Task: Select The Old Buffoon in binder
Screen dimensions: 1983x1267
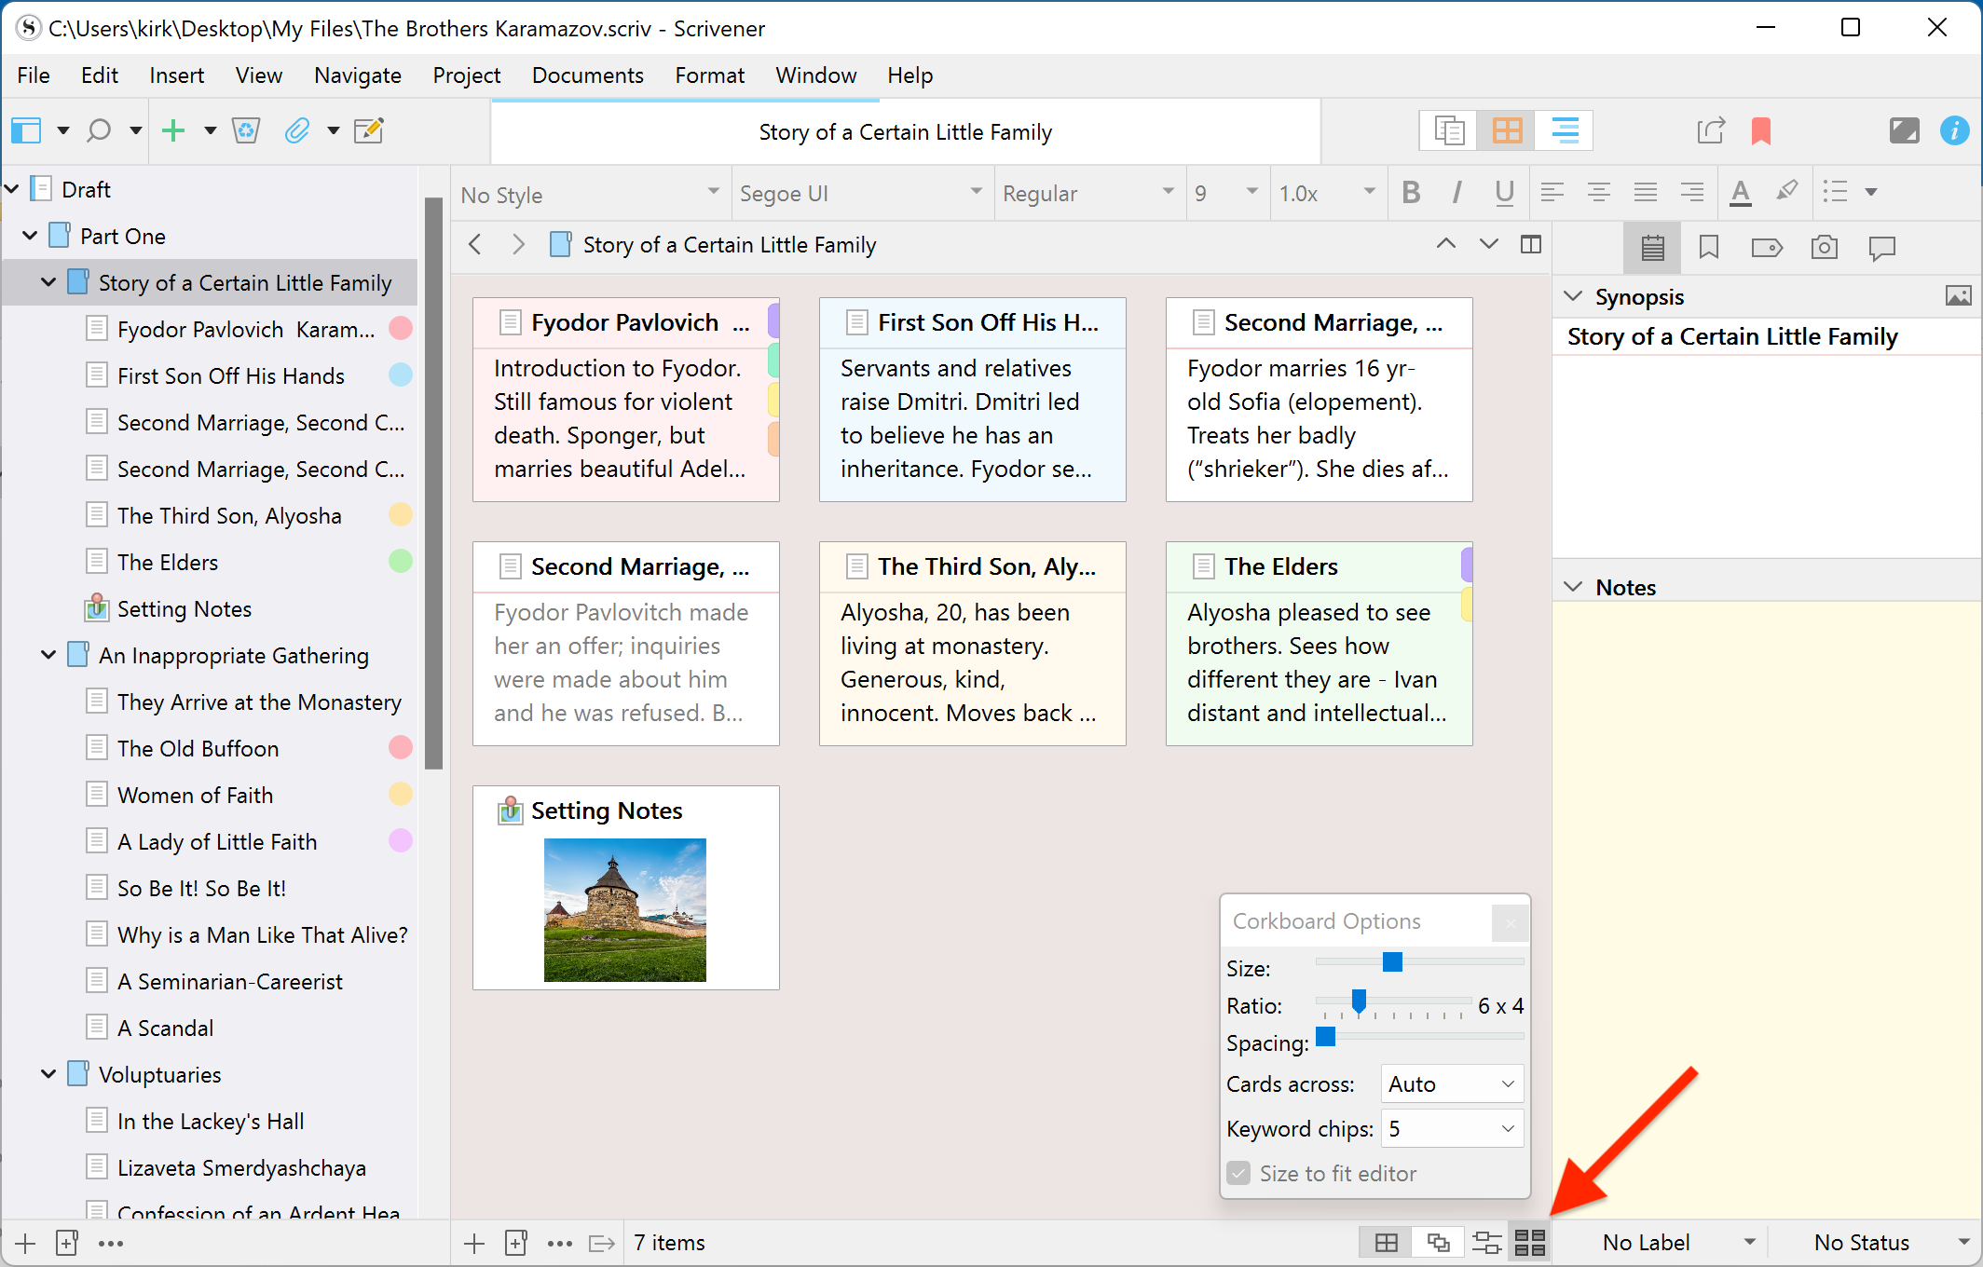Action: (x=198, y=748)
